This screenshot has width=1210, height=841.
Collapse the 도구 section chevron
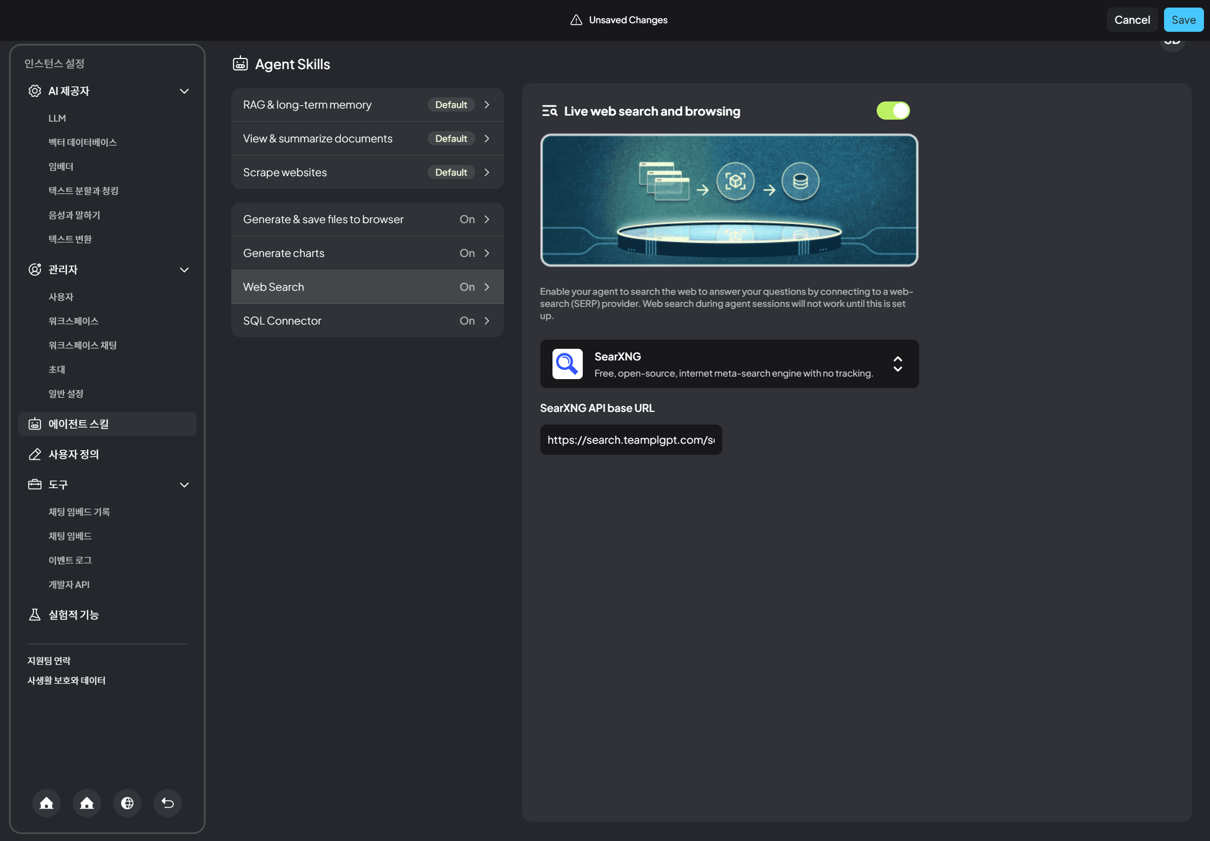[184, 485]
